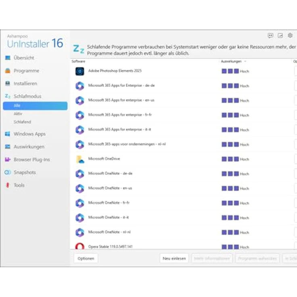Click the Tools icon in sidebar
The image size is (297, 297).
pyautogui.click(x=8, y=185)
